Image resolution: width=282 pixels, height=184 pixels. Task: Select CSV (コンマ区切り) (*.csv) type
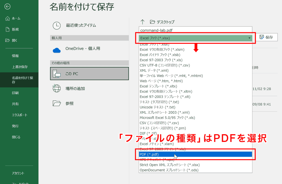[196, 123]
